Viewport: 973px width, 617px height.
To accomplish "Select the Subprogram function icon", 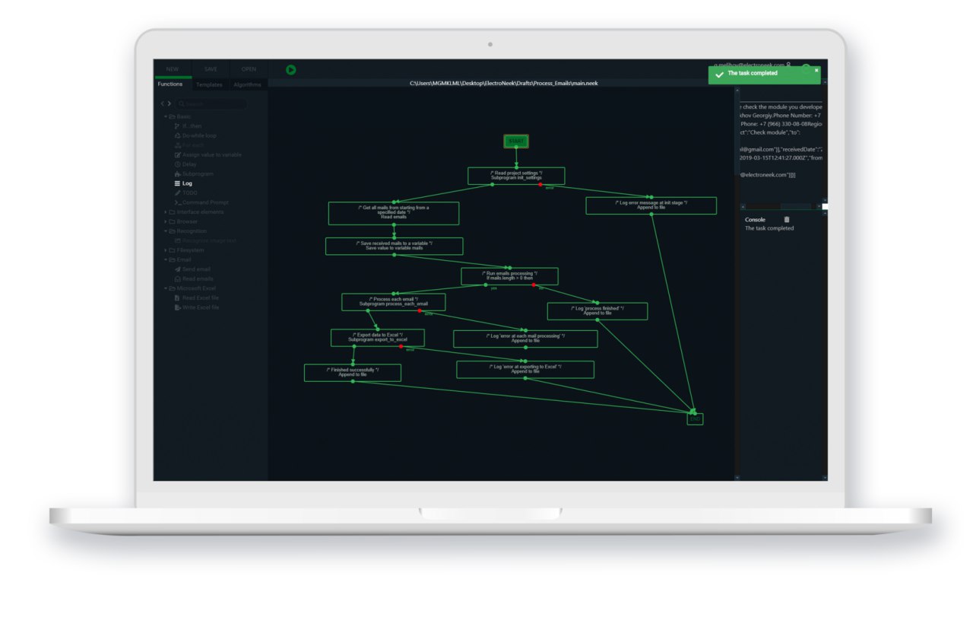I will pos(177,174).
